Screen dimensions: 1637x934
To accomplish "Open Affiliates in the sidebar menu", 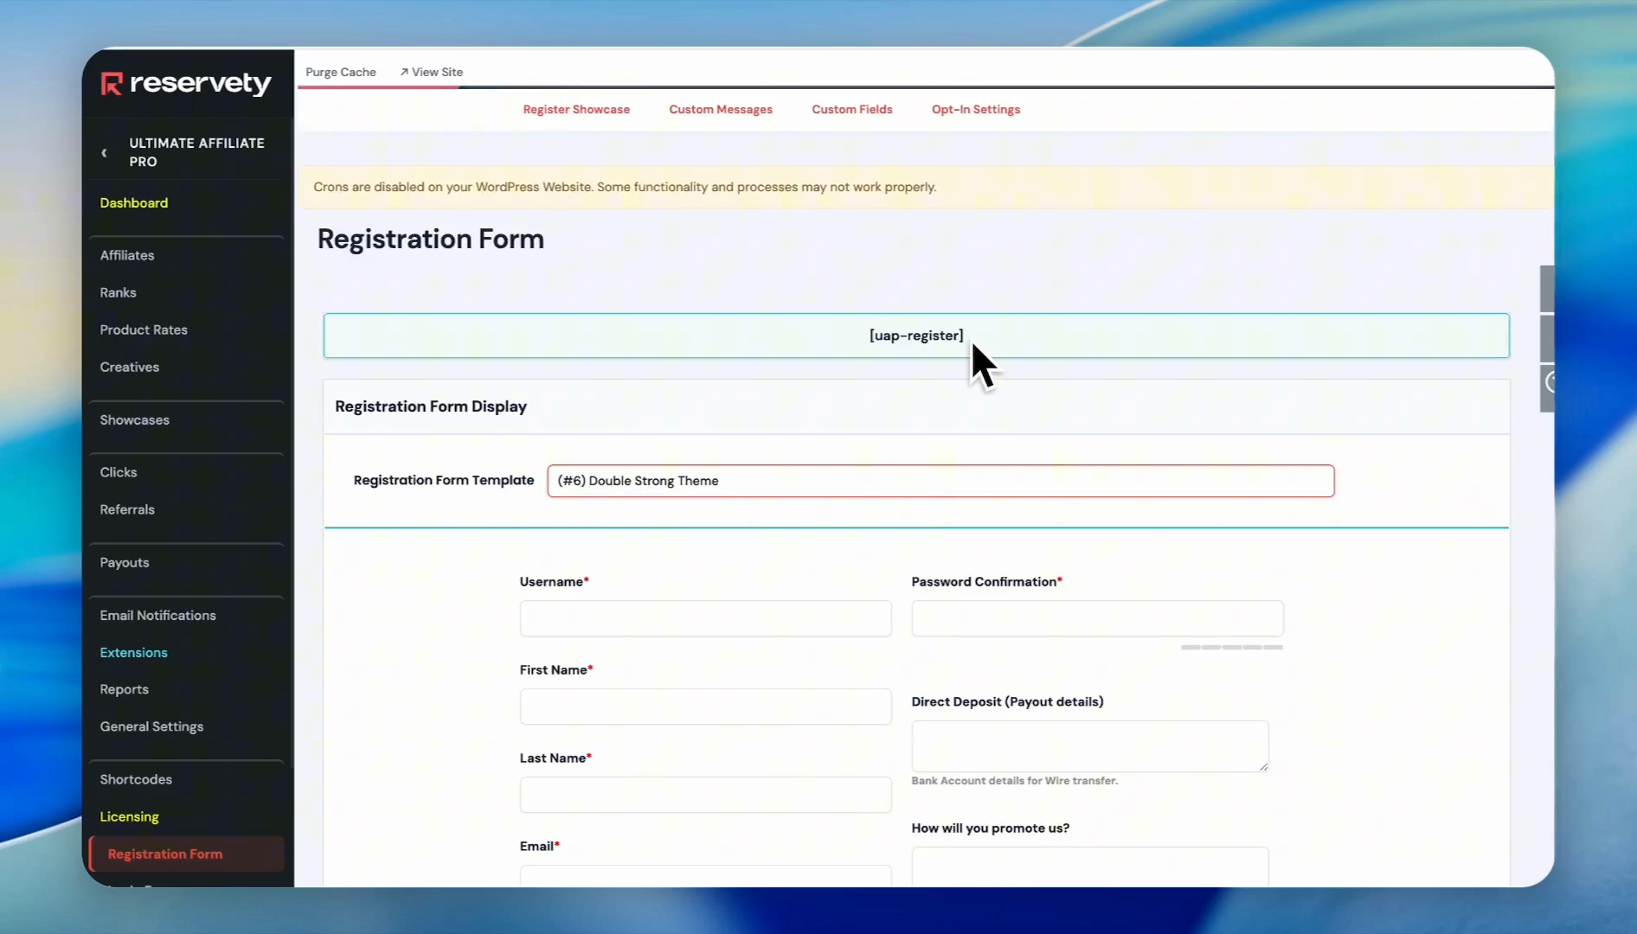I will [x=127, y=255].
